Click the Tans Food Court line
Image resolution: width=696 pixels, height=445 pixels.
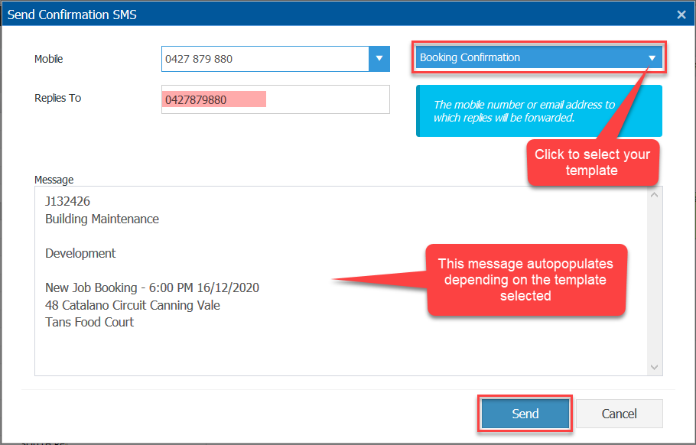click(89, 322)
